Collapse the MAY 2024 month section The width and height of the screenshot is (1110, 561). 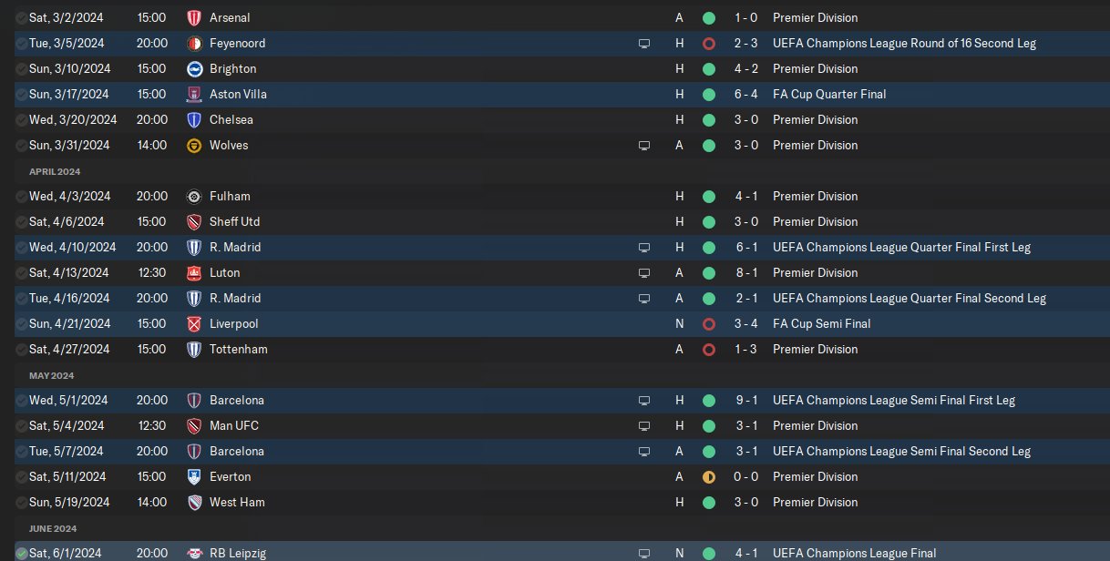(51, 375)
